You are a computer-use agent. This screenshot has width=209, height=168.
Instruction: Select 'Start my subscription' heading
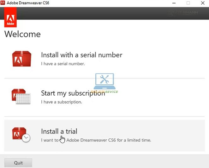(x=73, y=93)
